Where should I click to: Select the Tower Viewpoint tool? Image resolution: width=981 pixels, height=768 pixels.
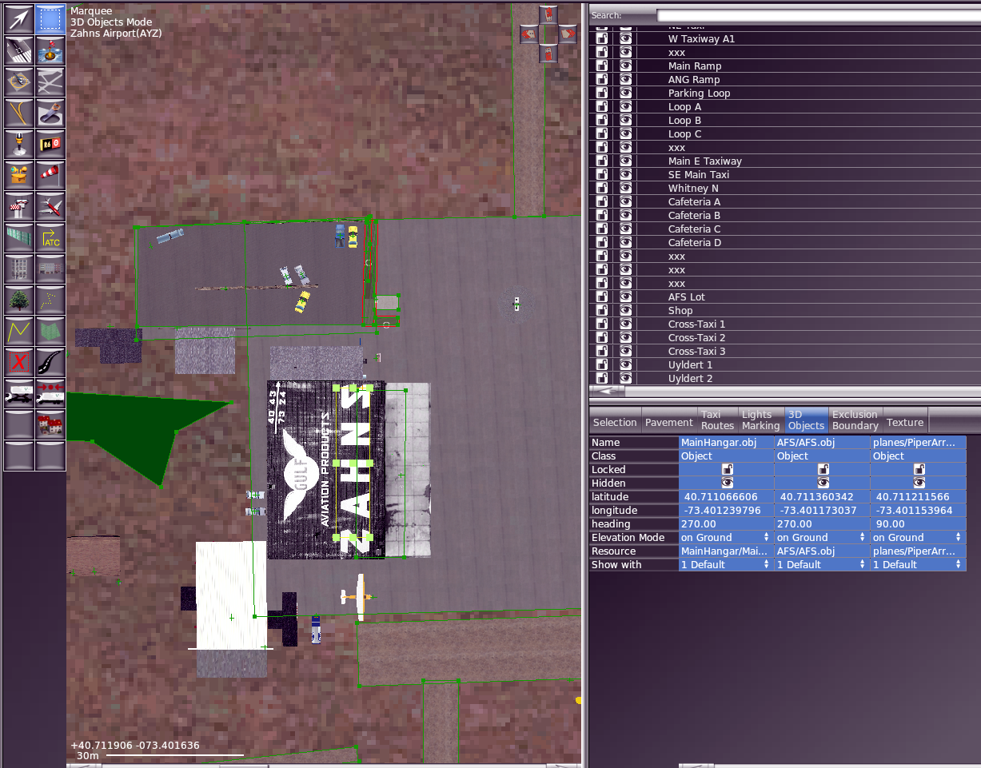pyautogui.click(x=19, y=206)
